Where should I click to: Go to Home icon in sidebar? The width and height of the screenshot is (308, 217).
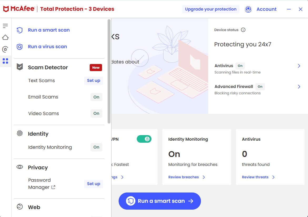(5, 37)
